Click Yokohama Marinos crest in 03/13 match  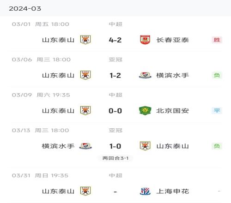(x=85, y=146)
